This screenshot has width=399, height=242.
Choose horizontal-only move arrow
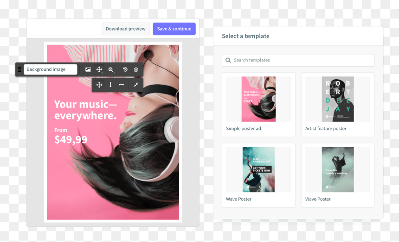[x=122, y=85]
